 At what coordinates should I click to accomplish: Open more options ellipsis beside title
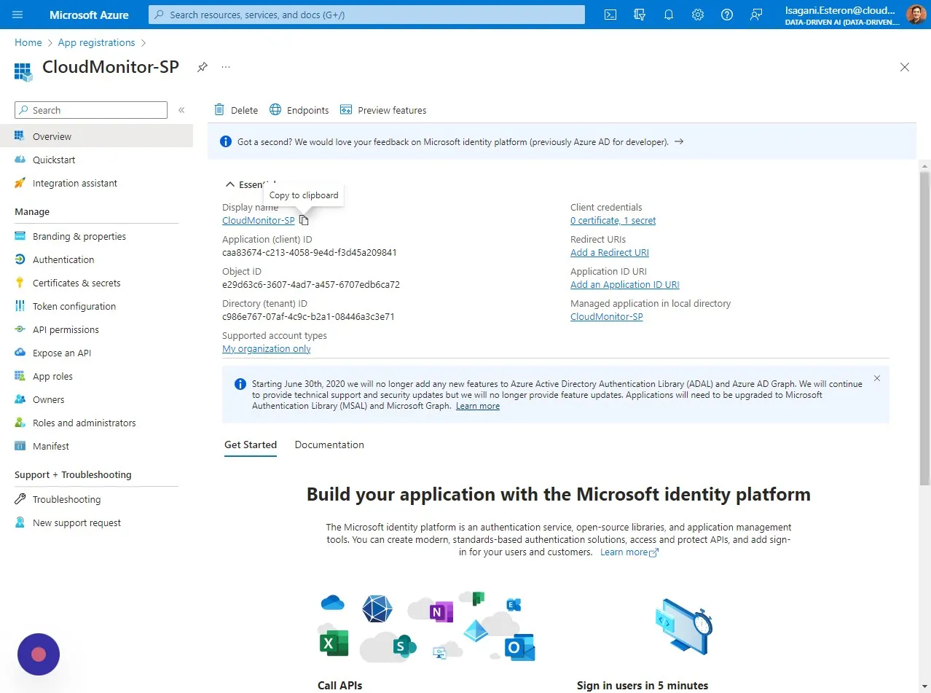point(226,67)
